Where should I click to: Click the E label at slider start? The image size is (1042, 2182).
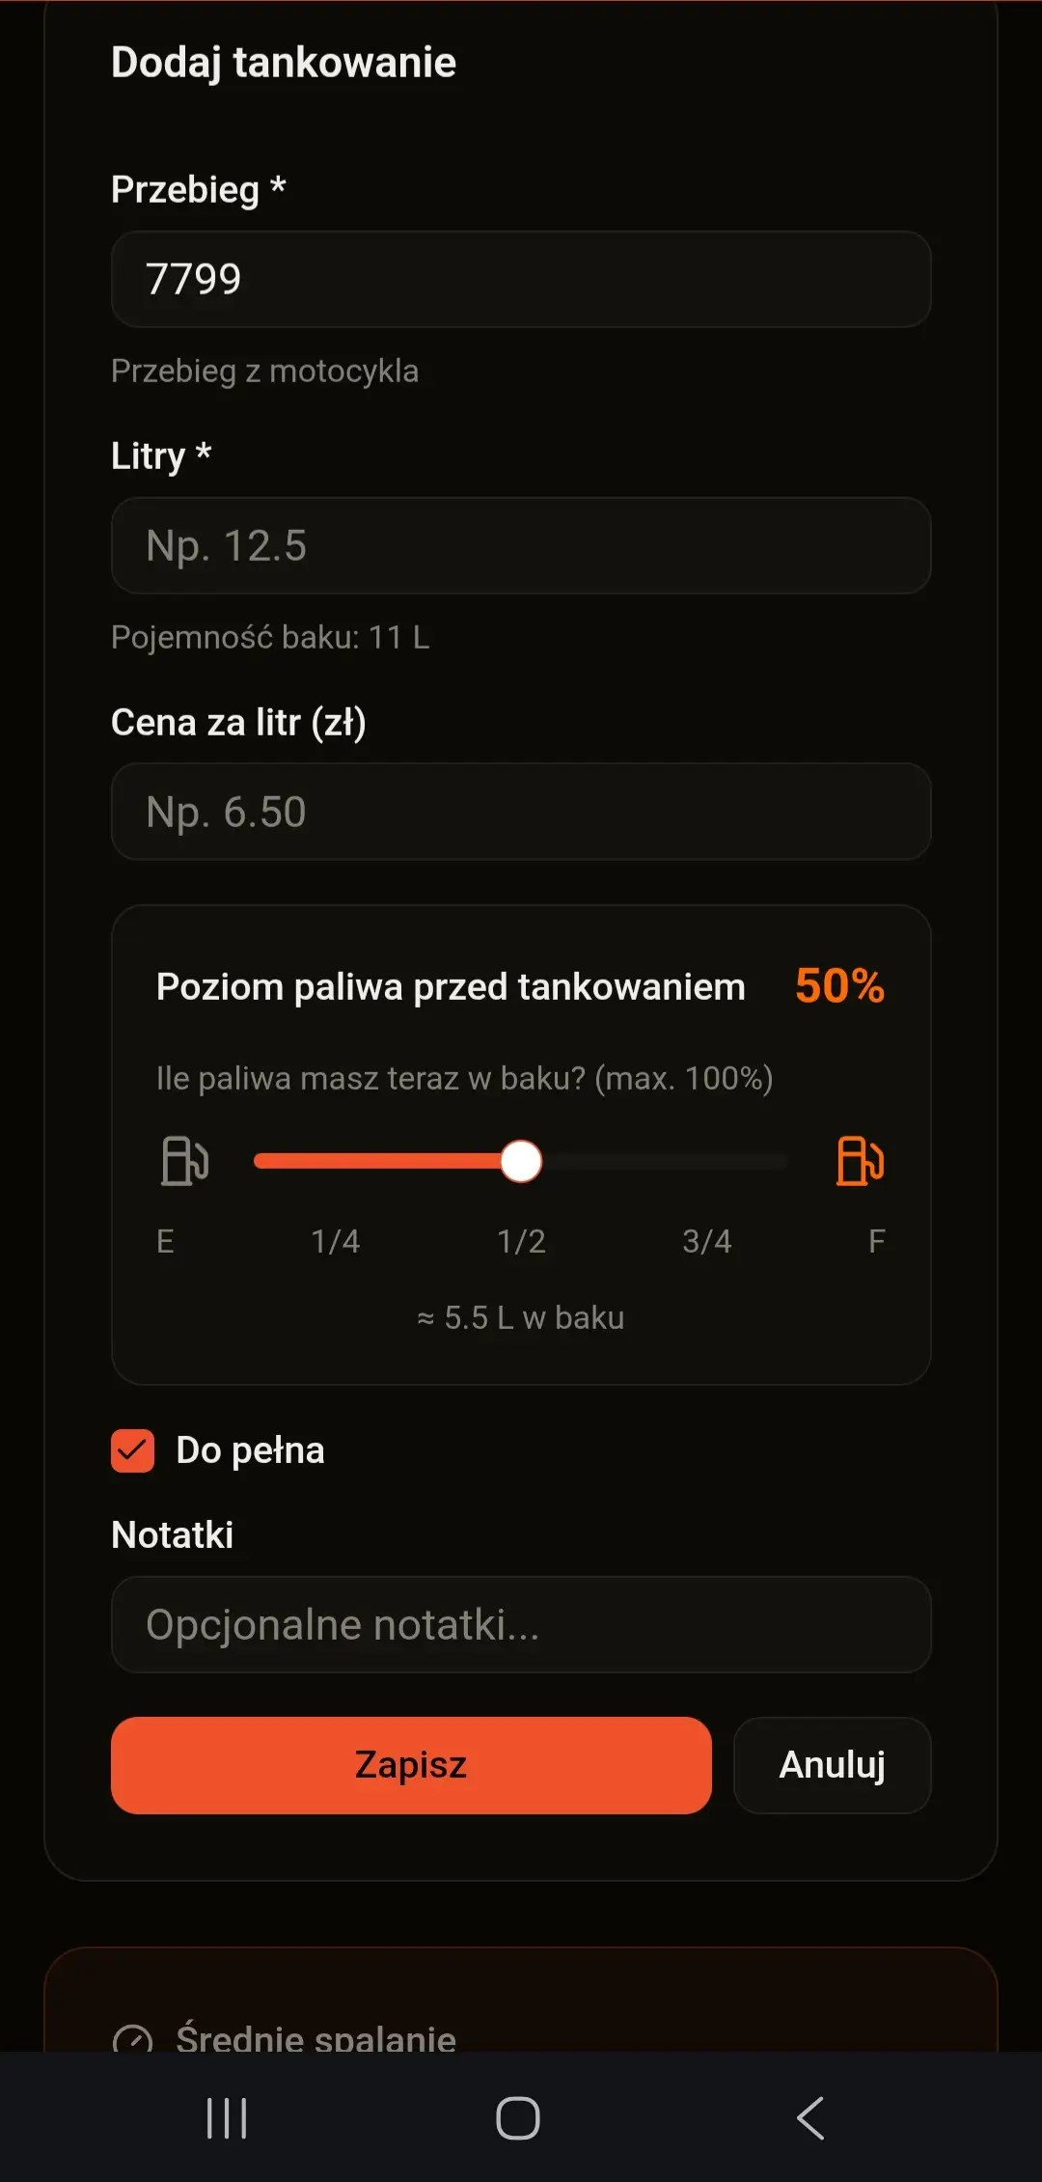[x=164, y=1242]
